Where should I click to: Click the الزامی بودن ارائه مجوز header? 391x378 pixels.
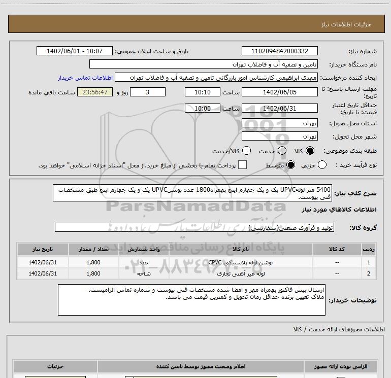click(341, 366)
